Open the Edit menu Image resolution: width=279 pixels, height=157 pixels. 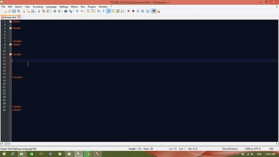point(10,7)
